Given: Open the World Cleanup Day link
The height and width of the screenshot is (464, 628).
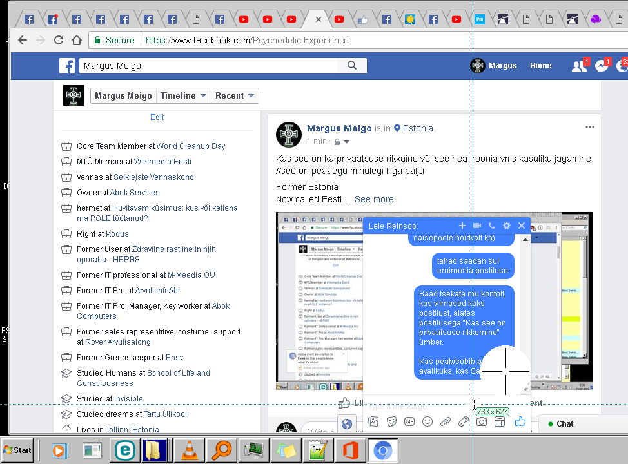Looking at the screenshot, I should pos(191,146).
